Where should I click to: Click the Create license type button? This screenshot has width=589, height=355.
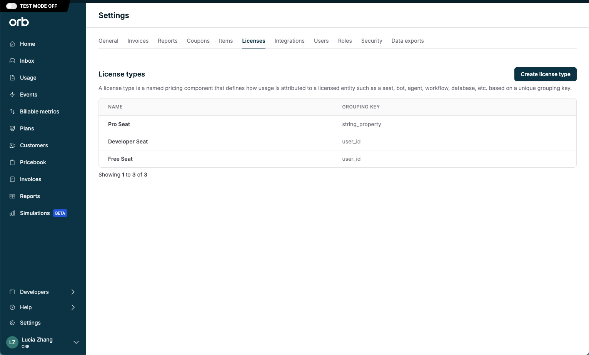tap(546, 74)
